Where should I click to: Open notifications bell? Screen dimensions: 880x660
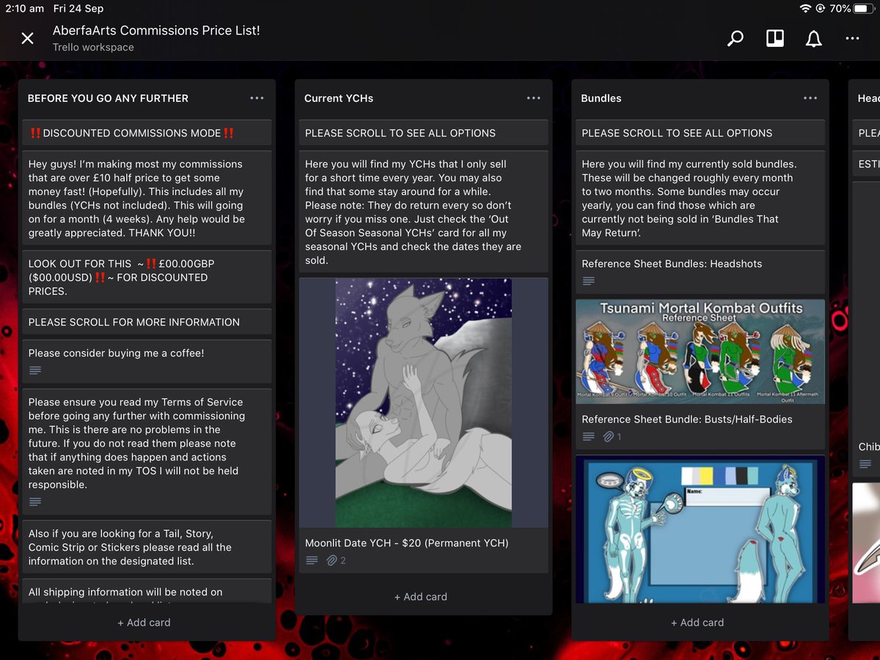[813, 38]
